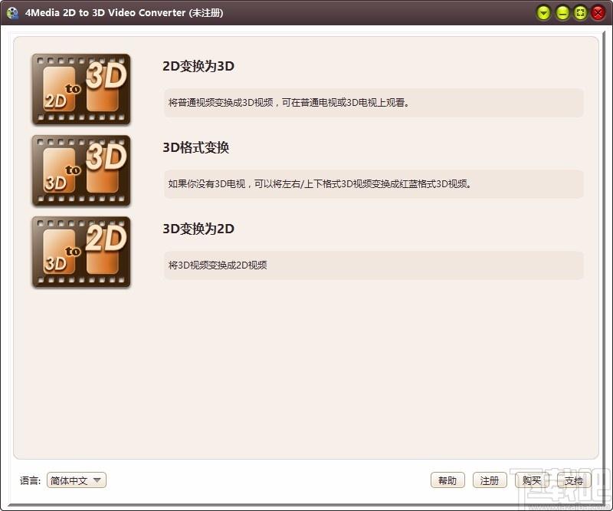Click the 语言 label
Viewport: 613px width, 511px height.
tap(30, 480)
